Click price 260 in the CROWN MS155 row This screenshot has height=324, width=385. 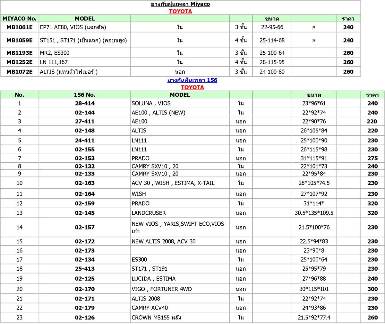point(372,318)
